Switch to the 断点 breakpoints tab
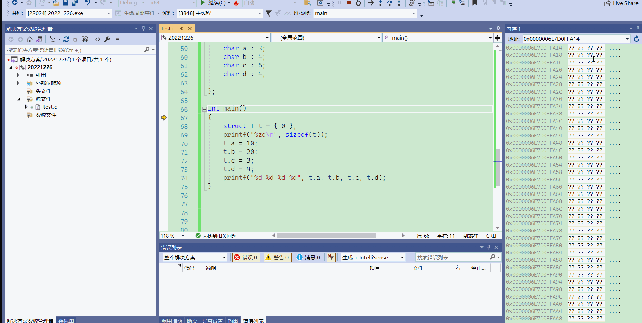The image size is (642, 323). point(192,320)
